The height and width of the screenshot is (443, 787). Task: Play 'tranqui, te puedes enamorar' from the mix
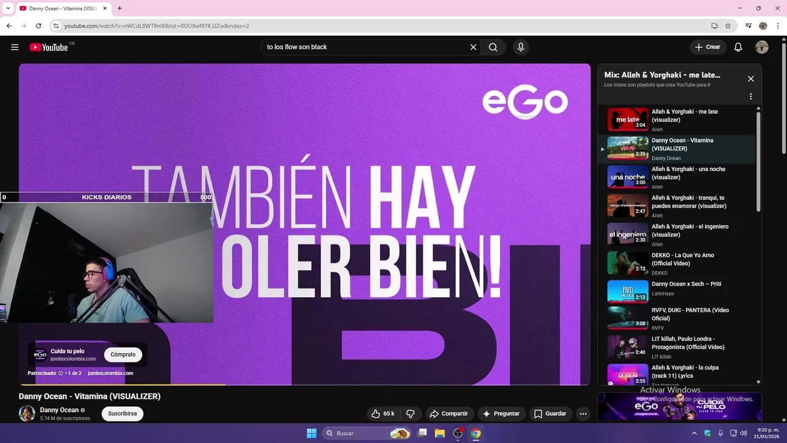click(x=676, y=206)
